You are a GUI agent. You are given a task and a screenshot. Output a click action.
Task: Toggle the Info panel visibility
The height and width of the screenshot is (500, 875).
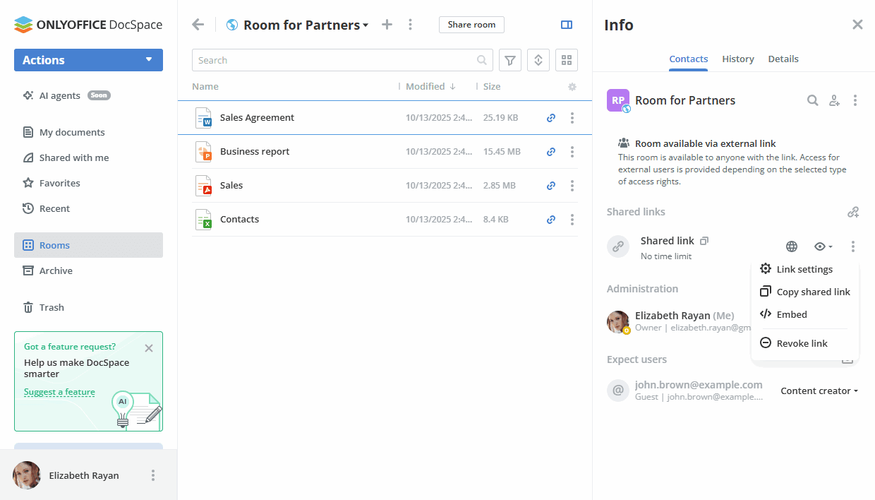[567, 25]
